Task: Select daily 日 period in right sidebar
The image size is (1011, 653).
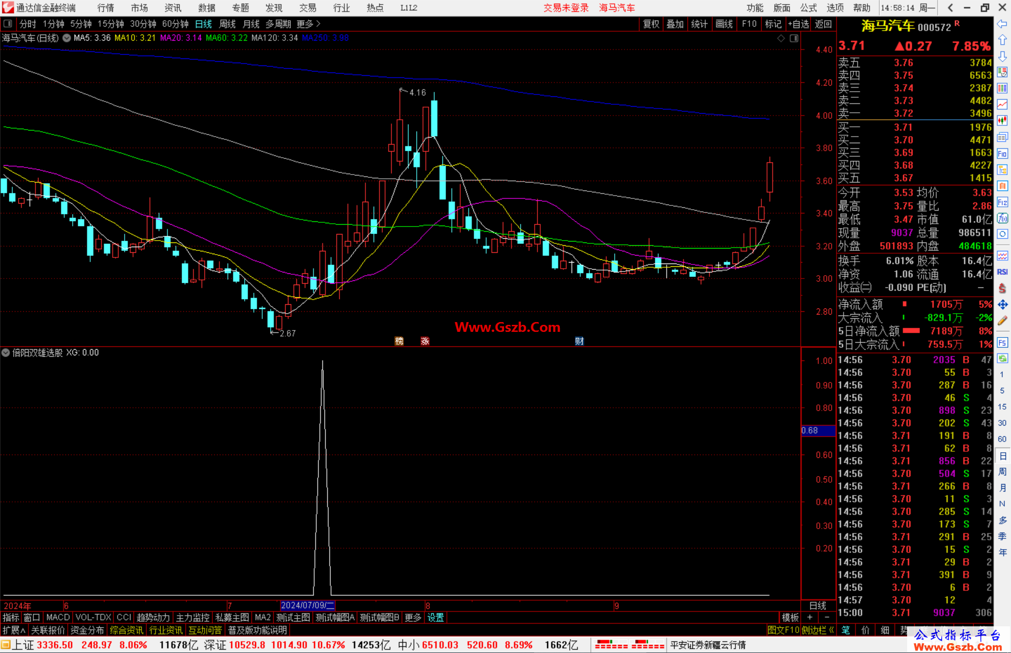Action: coord(1002,456)
